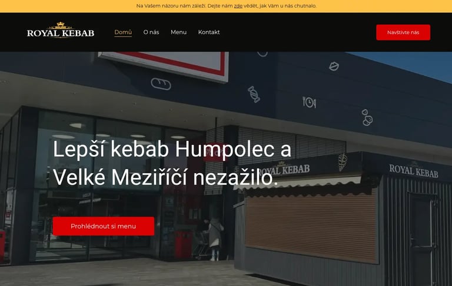The image size is (452, 286).
Task: Select Kontakt in the navigation bar
Action: click(x=209, y=32)
